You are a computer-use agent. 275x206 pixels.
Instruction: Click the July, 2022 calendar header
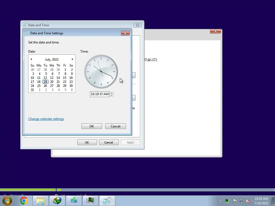(x=52, y=59)
